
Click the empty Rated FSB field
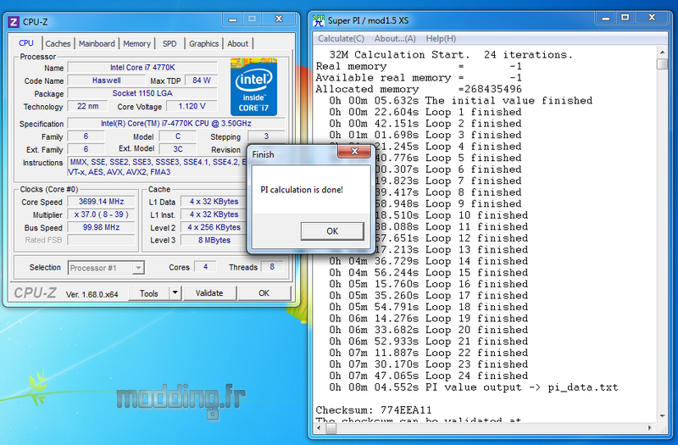(x=101, y=240)
